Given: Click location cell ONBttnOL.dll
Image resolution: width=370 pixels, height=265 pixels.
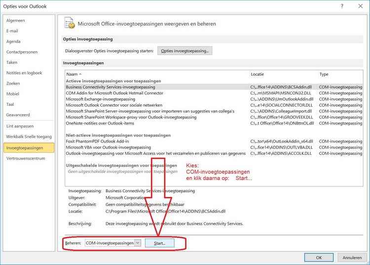Looking at the screenshot, I should pos(282,123).
